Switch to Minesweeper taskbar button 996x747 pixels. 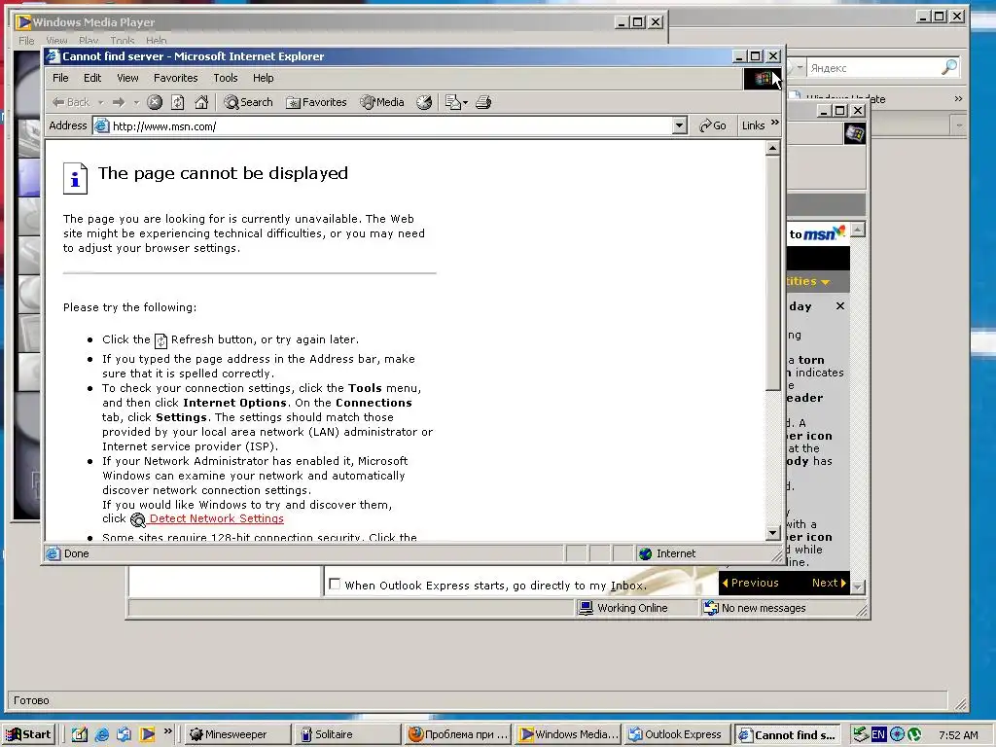tap(236, 734)
